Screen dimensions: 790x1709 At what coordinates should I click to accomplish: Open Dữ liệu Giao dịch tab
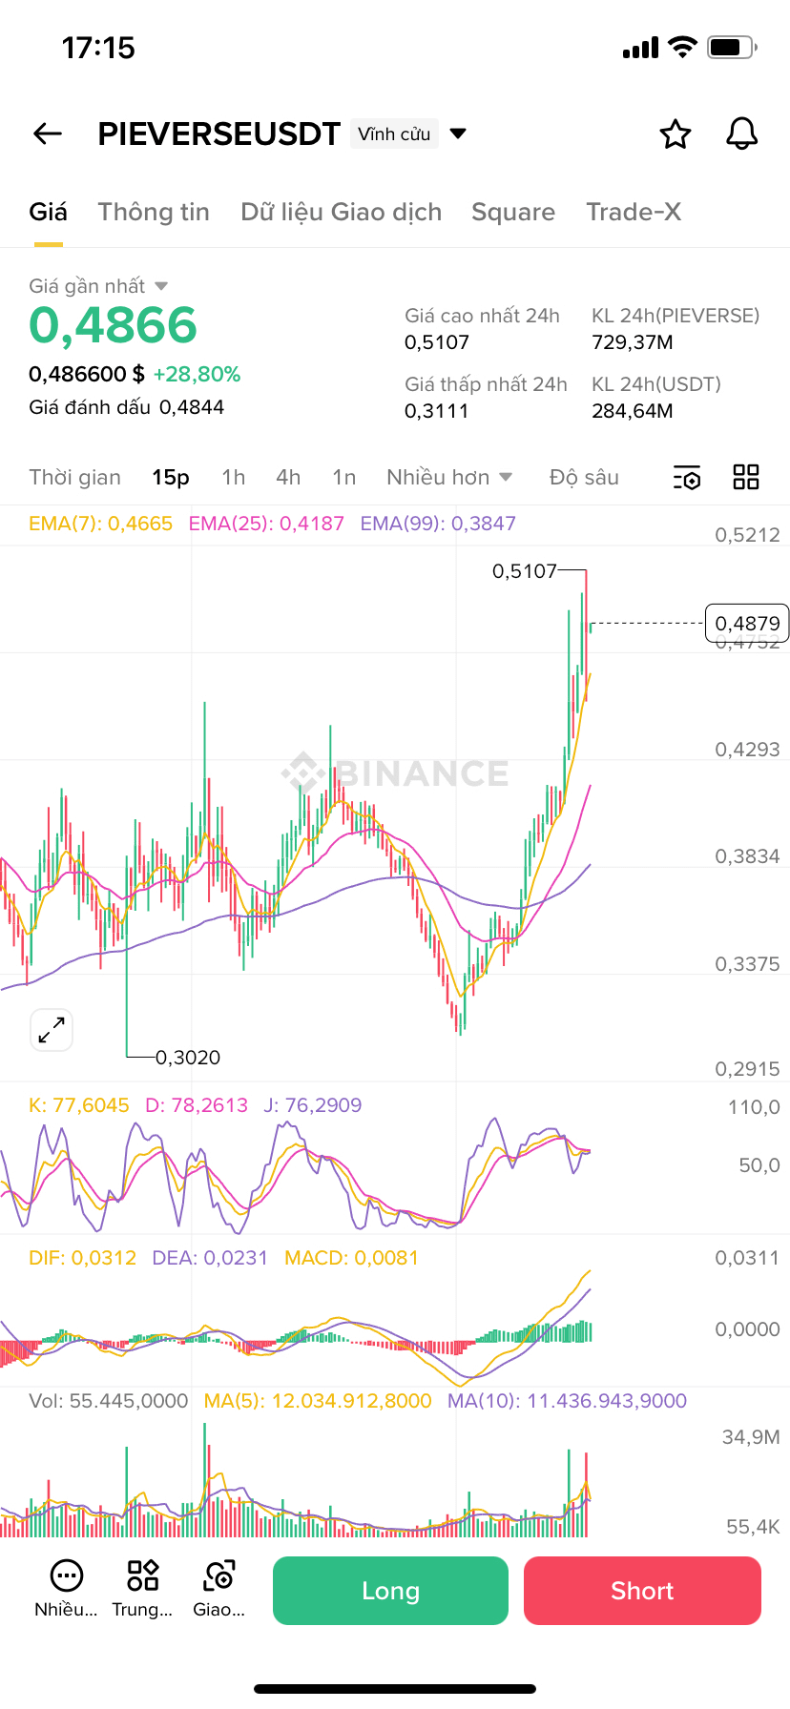(341, 212)
